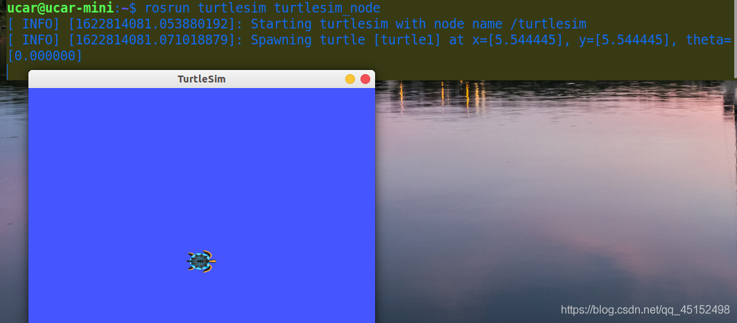The width and height of the screenshot is (737, 323).
Task: Minimize TurtleSim with the yellow button
Action: pyautogui.click(x=350, y=79)
